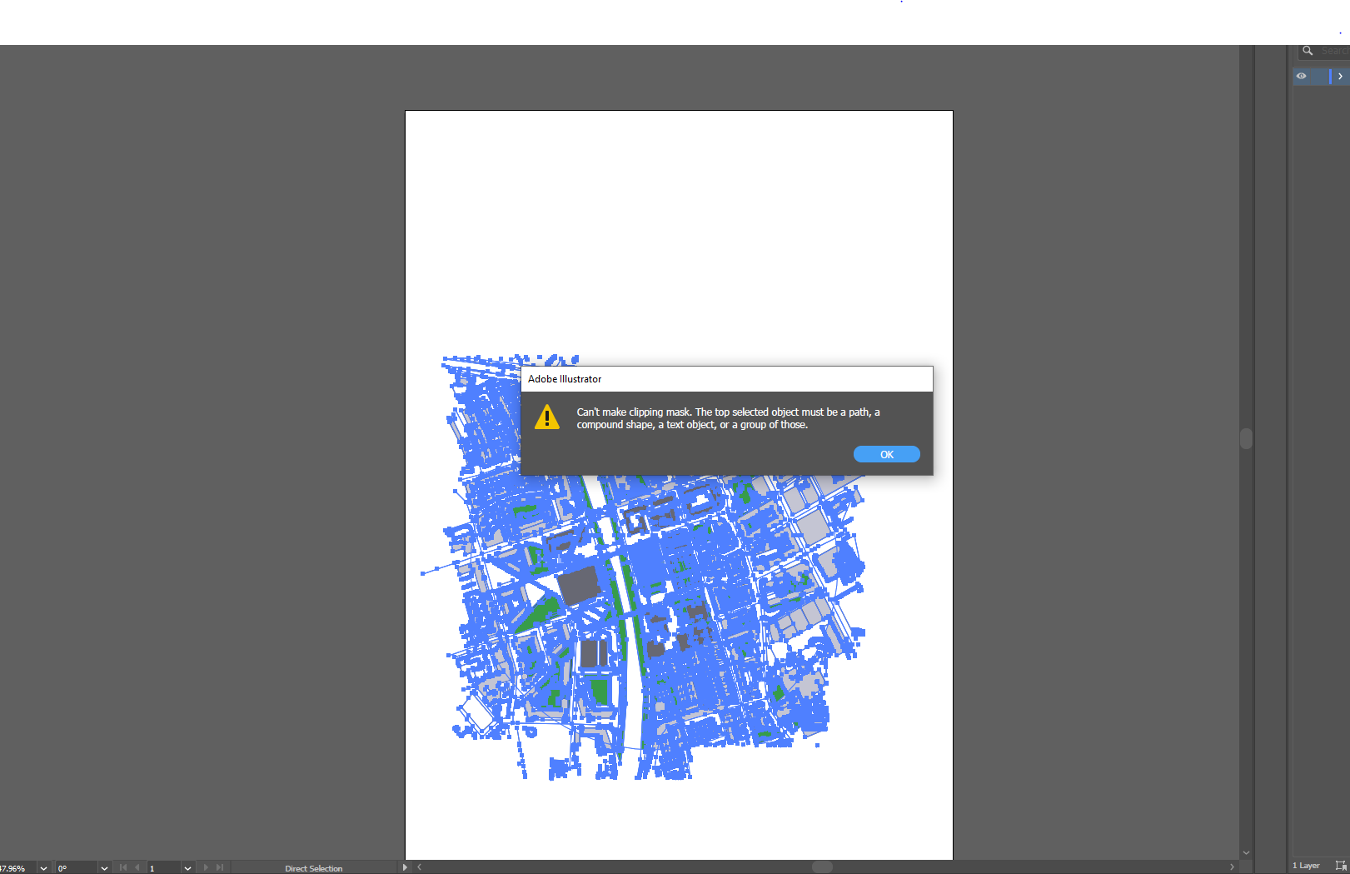Toggle layer visibility with the eye icon
1350x874 pixels.
click(1301, 76)
